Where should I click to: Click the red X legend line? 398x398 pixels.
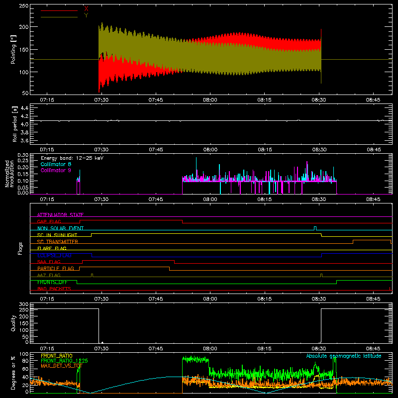coord(59,10)
